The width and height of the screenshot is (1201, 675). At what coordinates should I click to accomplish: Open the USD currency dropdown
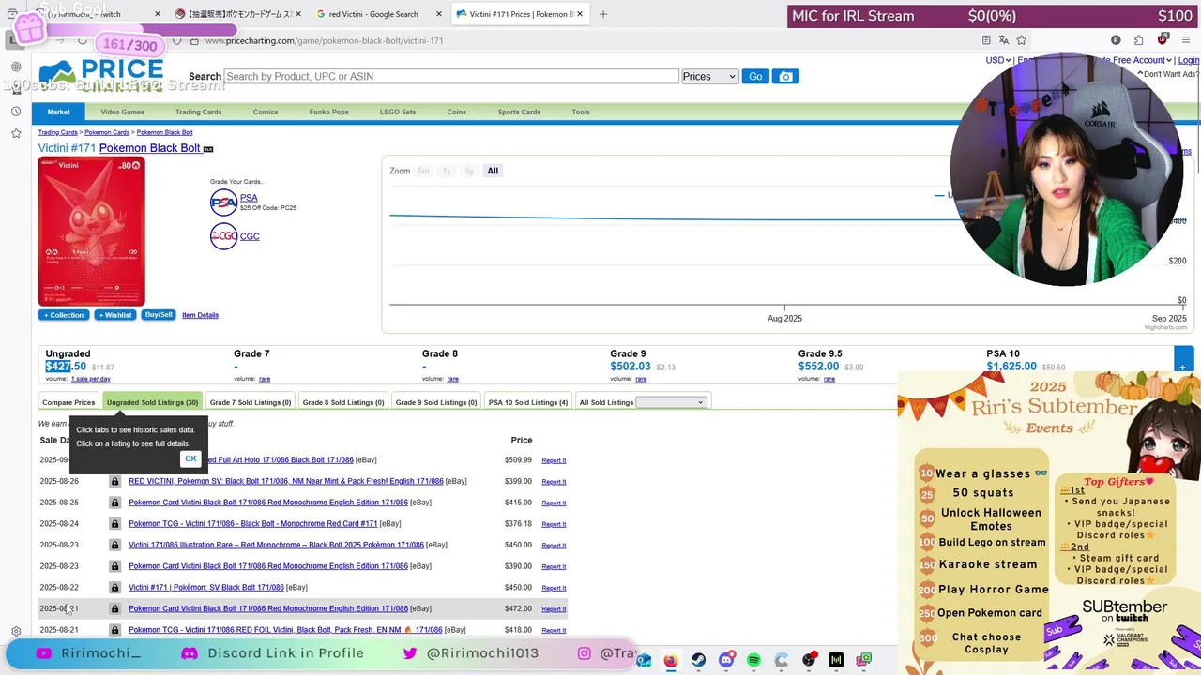[x=997, y=60]
